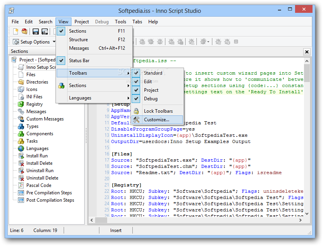Select the Install Run icon

(x=21, y=156)
